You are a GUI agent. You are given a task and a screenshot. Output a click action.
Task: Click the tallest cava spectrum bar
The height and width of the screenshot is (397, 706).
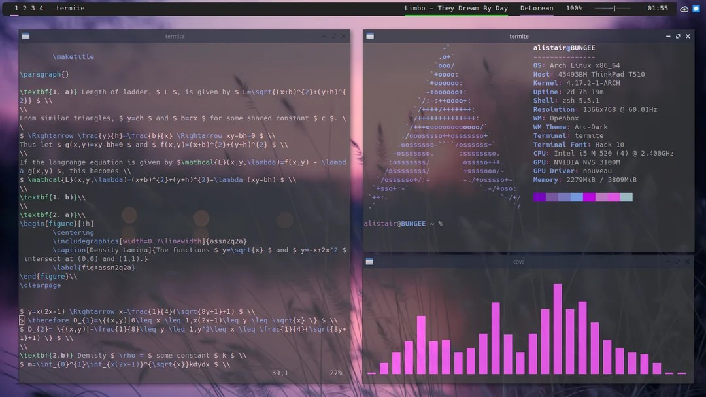(558, 328)
